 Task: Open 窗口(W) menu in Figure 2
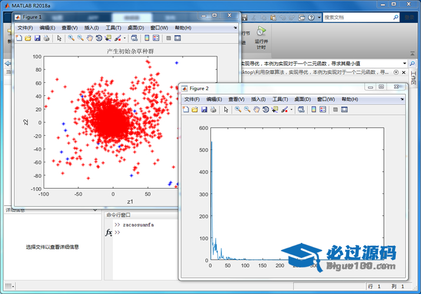point(326,99)
